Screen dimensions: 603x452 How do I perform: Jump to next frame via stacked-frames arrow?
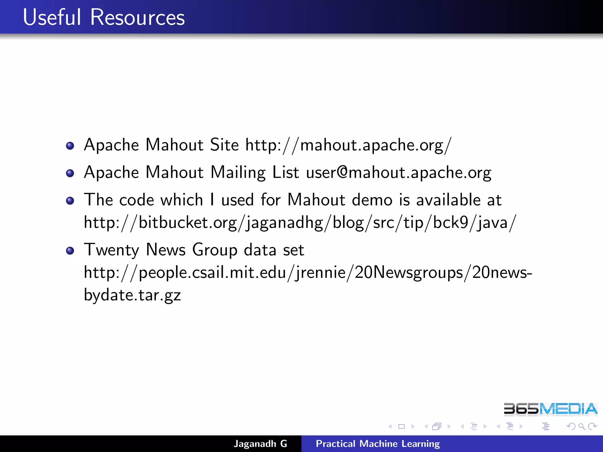point(449,426)
